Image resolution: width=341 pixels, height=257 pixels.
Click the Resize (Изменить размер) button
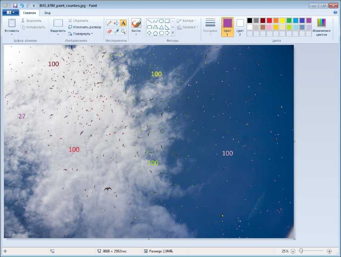click(x=84, y=27)
